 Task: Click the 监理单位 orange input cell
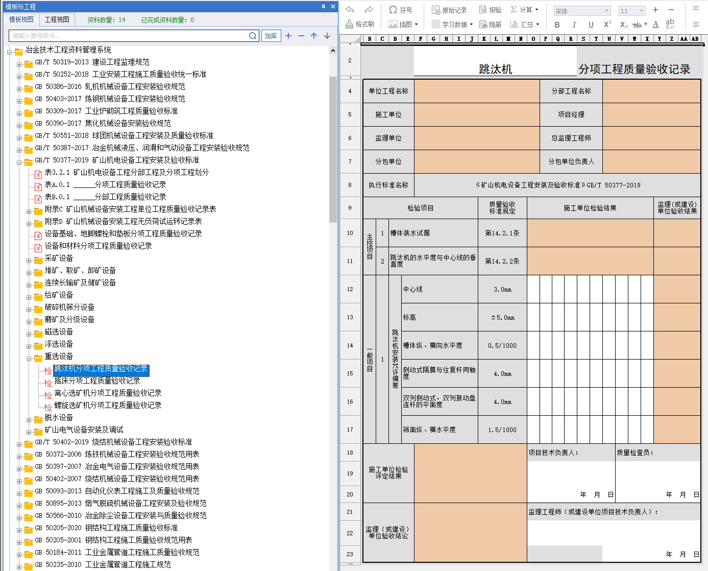click(x=477, y=138)
